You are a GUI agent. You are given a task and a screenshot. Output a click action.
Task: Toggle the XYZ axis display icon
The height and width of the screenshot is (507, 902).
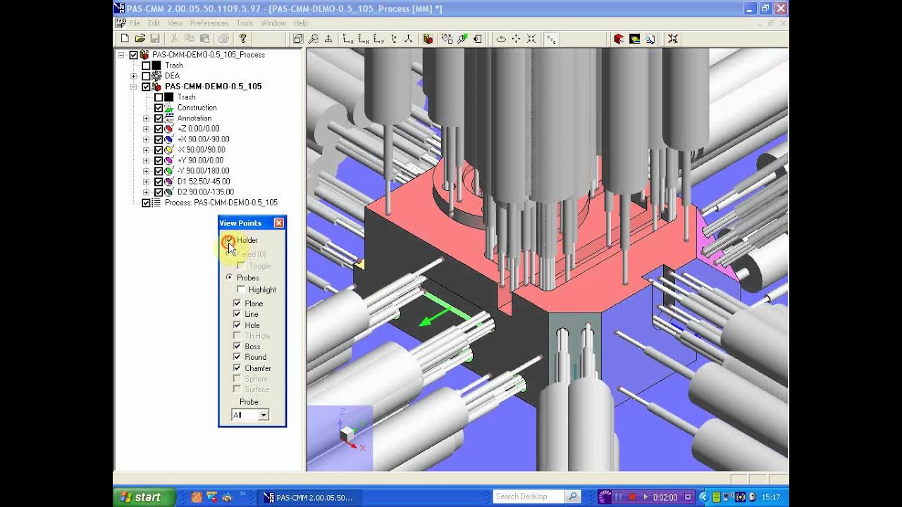coord(551,39)
